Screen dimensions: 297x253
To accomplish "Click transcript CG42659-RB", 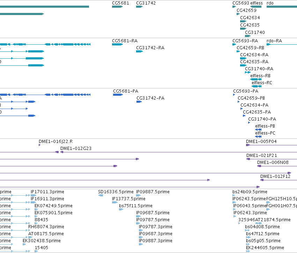I will (238, 51).
